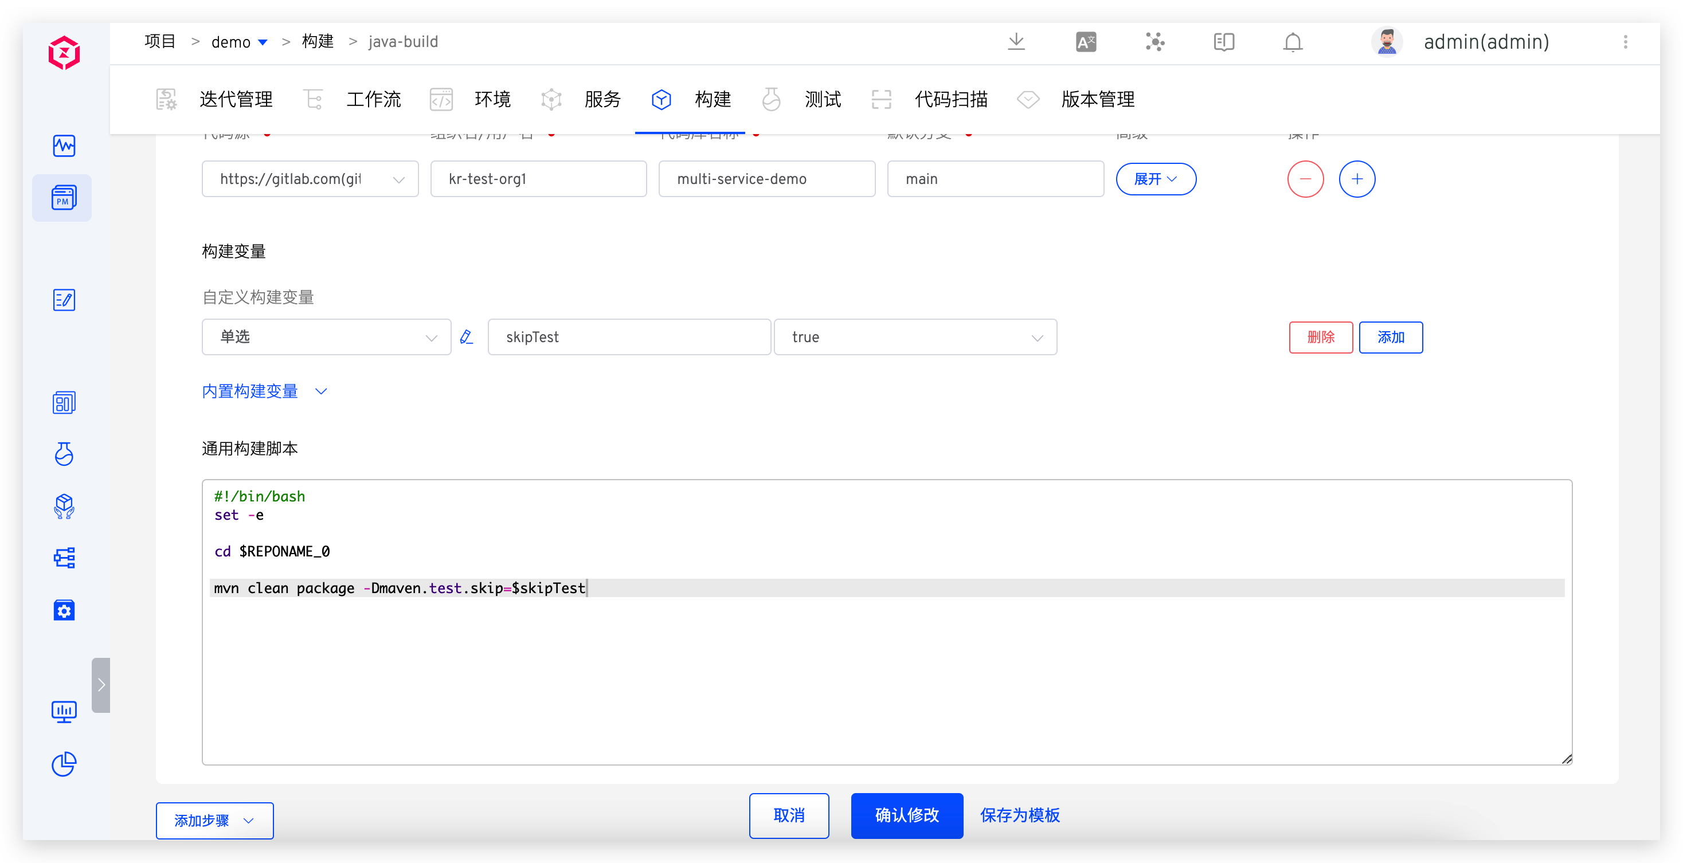Edit the kr-test-org1 organization field

pos(538,179)
